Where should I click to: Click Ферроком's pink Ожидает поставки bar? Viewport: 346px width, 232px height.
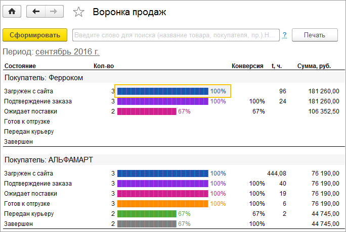tap(146, 111)
